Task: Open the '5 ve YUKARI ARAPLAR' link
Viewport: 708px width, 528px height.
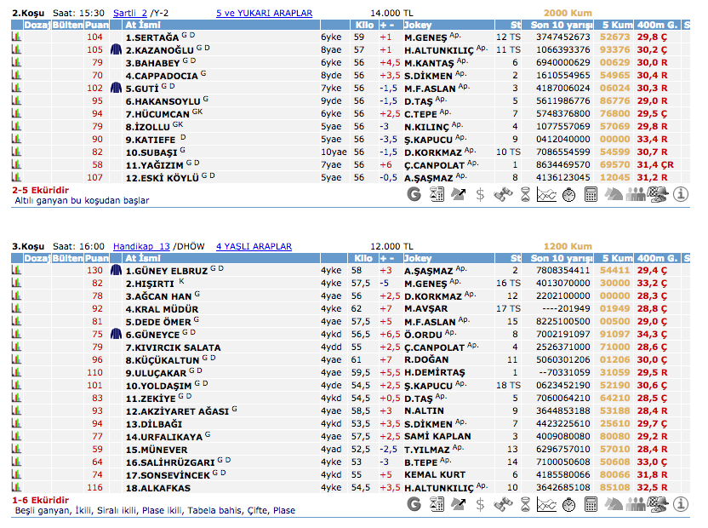Action: pyautogui.click(x=264, y=14)
